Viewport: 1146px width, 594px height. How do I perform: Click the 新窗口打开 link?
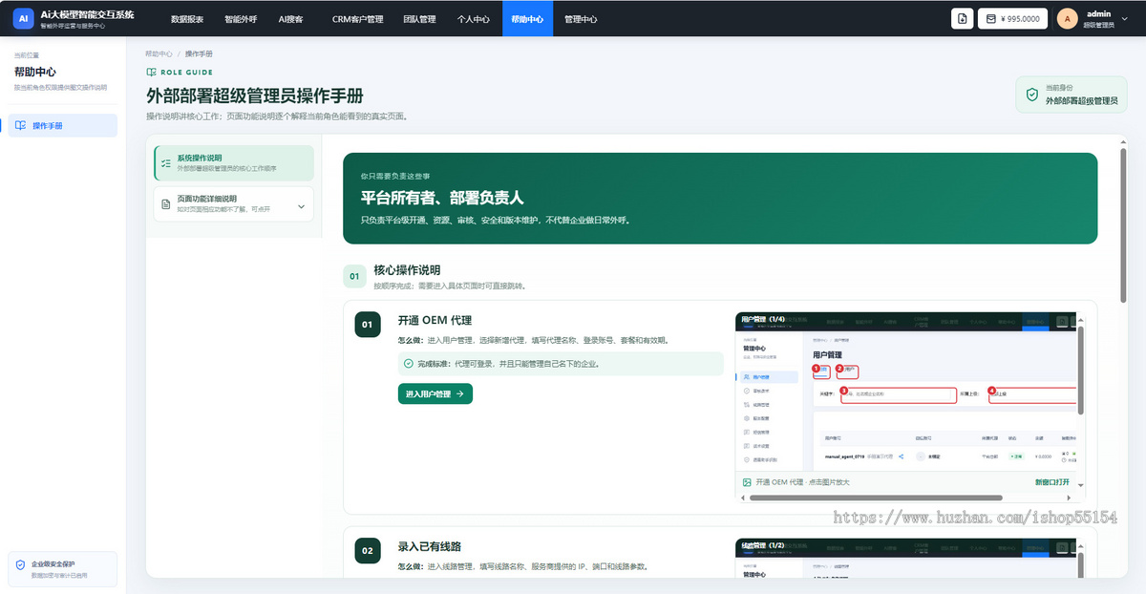(x=1052, y=482)
